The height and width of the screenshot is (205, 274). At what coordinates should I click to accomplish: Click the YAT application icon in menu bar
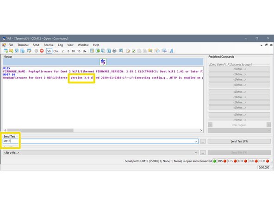point(4,45)
